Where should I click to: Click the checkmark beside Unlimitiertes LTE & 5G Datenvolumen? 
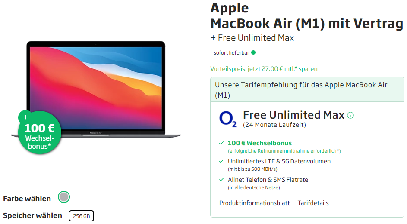click(x=221, y=161)
